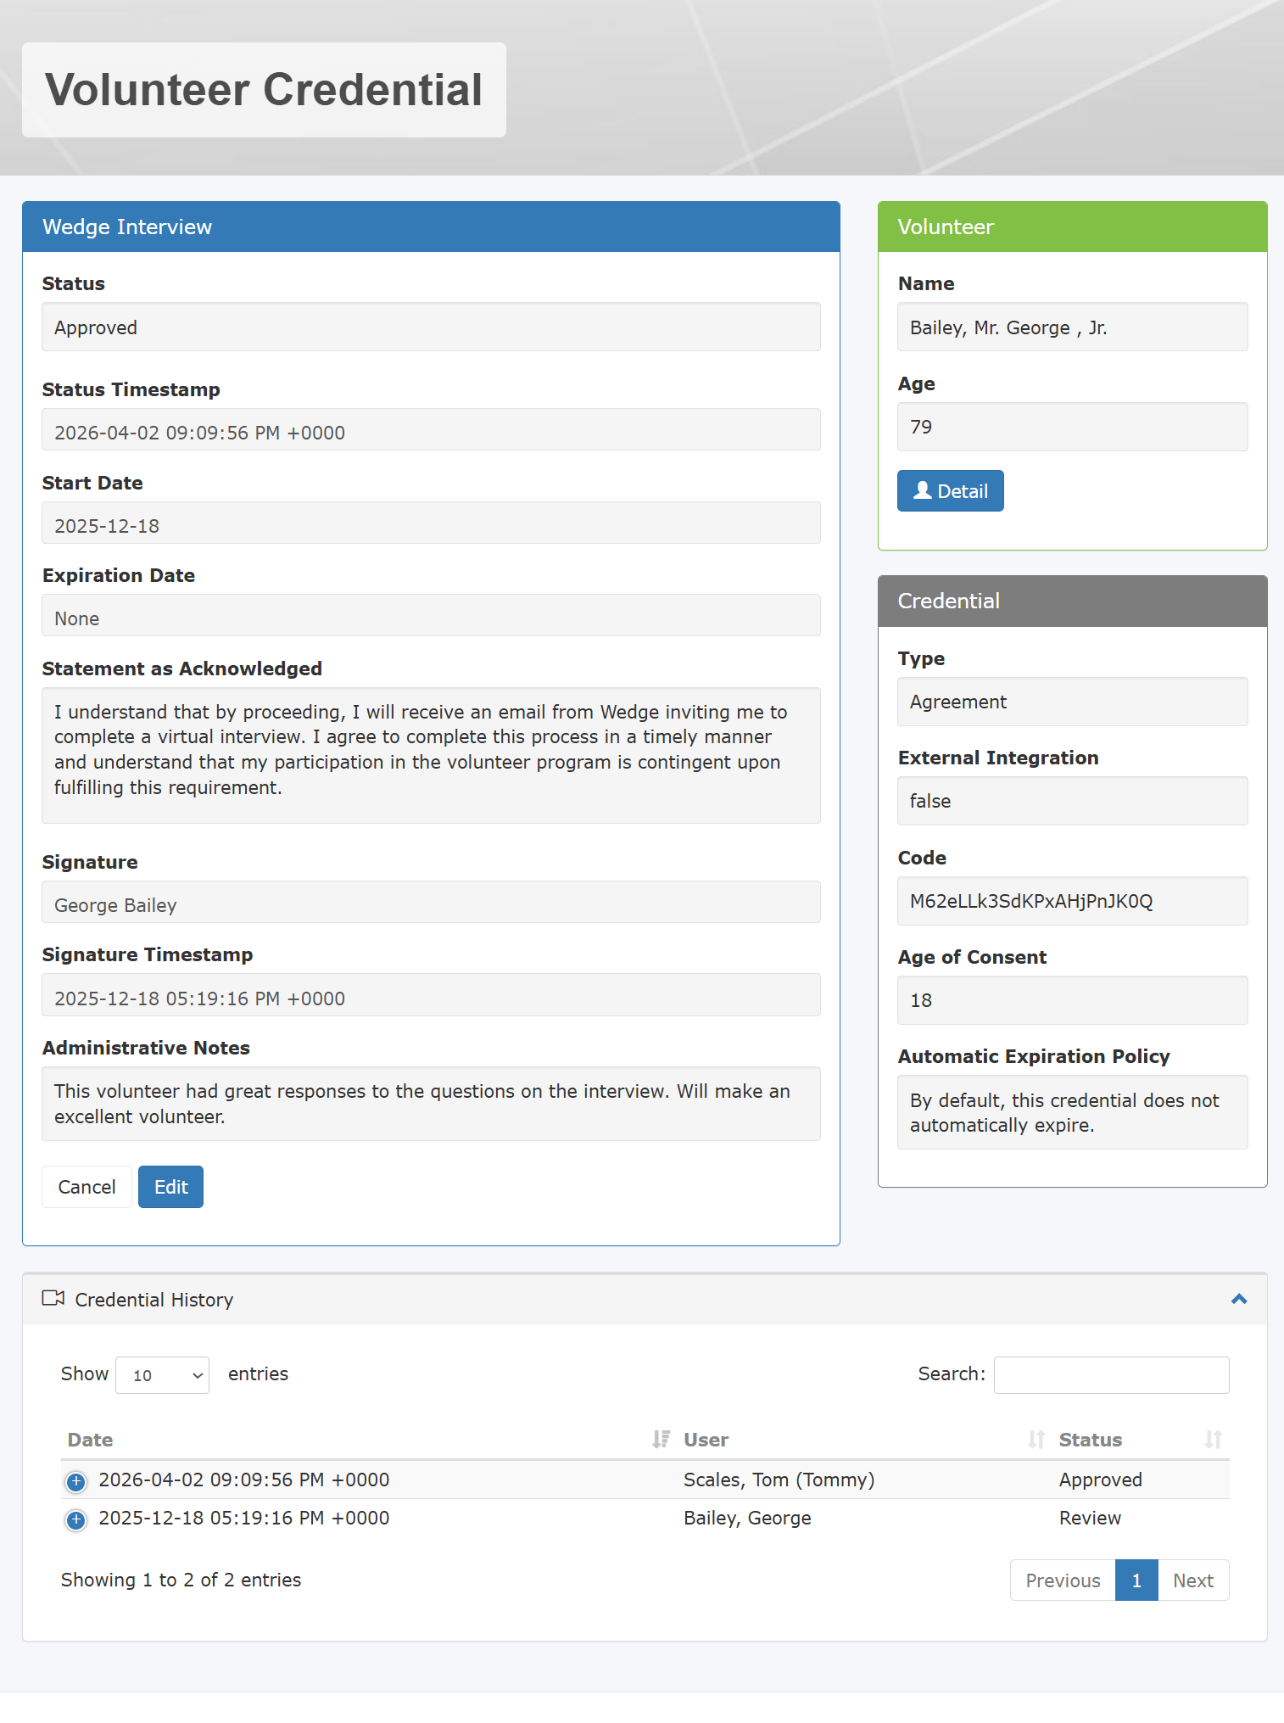The image size is (1284, 1723).
Task: Expand the 2026-04-02 history row plus icon
Action: pos(75,1481)
